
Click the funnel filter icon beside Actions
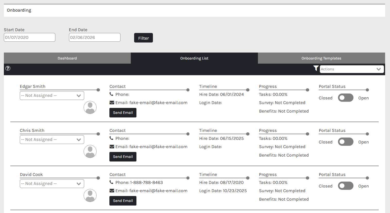click(316, 68)
